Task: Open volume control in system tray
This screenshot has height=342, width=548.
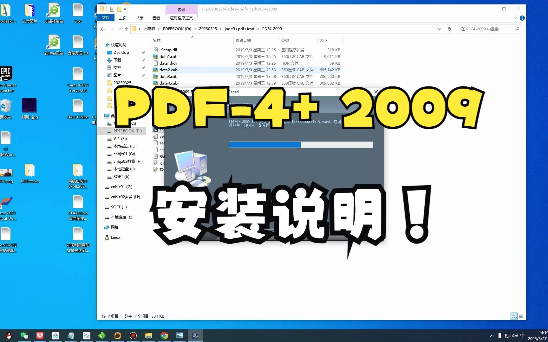Action: 515,336
